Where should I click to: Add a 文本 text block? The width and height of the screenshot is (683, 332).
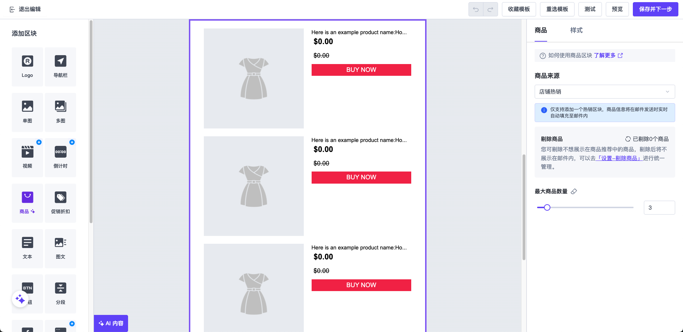pos(27,248)
